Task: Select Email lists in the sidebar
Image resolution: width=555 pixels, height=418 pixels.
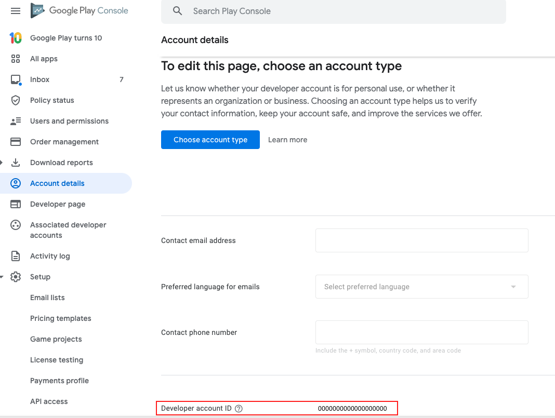Action: point(47,298)
